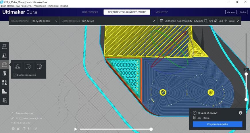Open the Вид menu

(x=18, y=6)
